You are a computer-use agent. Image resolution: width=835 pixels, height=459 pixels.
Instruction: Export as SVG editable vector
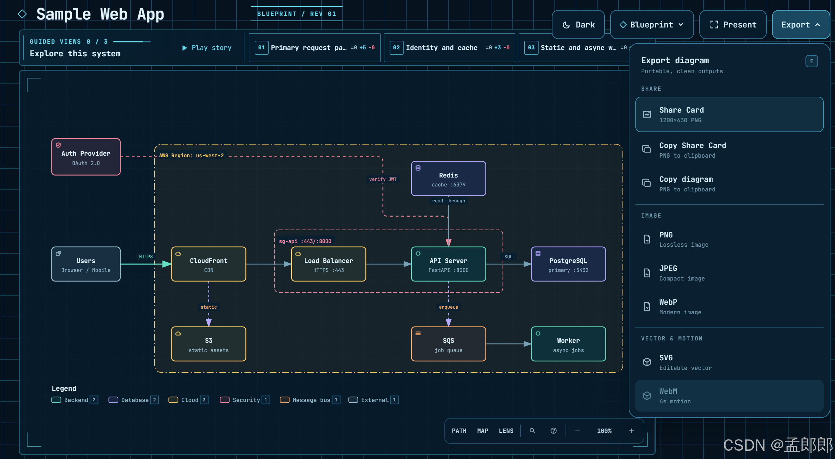[x=729, y=362]
